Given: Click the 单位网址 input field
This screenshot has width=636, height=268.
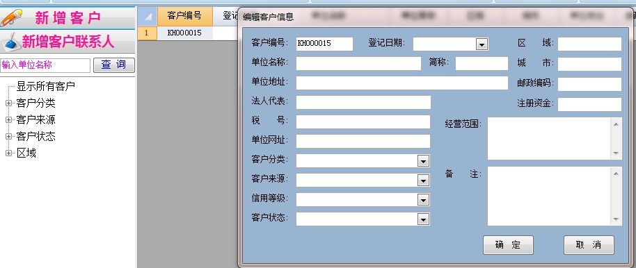Looking at the screenshot, I should click(x=363, y=141).
